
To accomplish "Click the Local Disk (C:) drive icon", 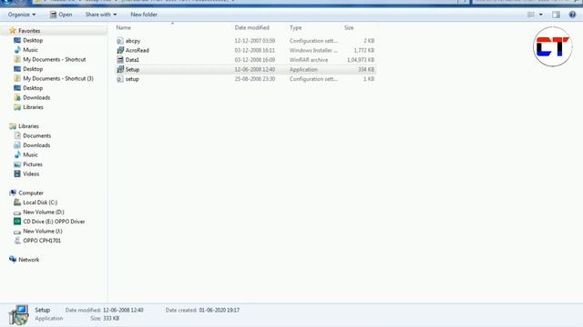I will pos(17,202).
